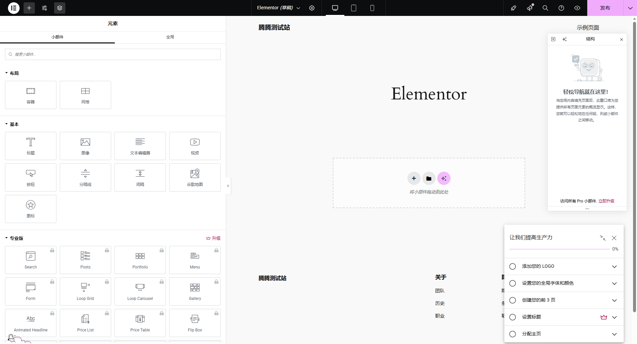Click the Build with AI sparkle button
This screenshot has height=344, width=637.
pos(444,178)
